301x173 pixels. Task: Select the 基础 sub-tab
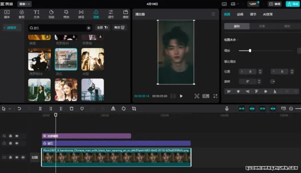click(237, 26)
